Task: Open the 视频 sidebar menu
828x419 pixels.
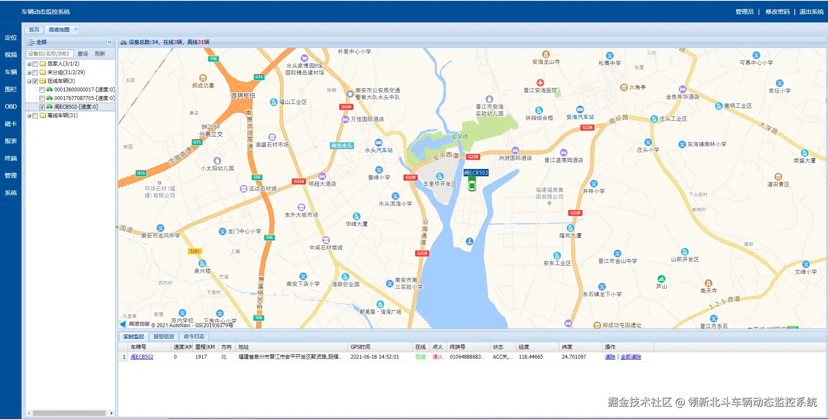Action: click(11, 55)
